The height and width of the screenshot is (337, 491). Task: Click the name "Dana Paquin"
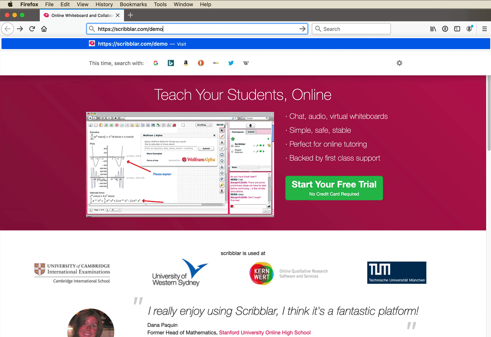162,325
